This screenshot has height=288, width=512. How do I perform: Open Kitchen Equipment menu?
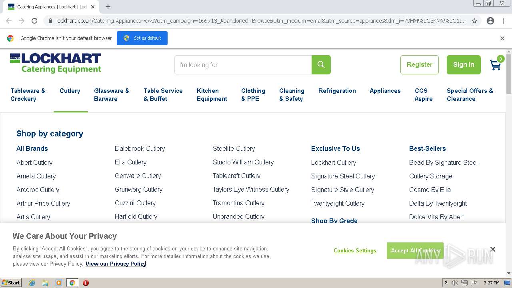click(x=212, y=95)
